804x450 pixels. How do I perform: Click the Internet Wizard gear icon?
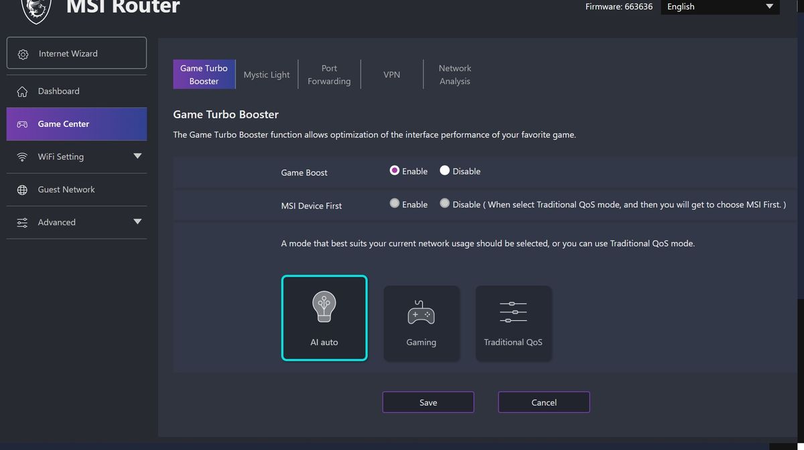pos(23,54)
